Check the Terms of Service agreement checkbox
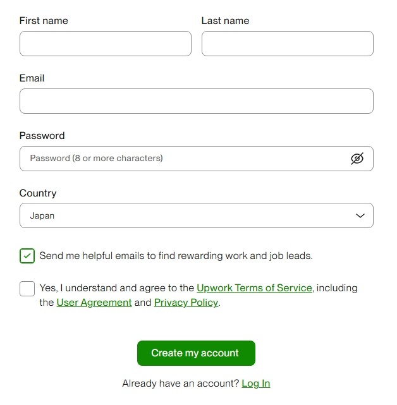Viewport: 397px width, 405px height. point(27,289)
